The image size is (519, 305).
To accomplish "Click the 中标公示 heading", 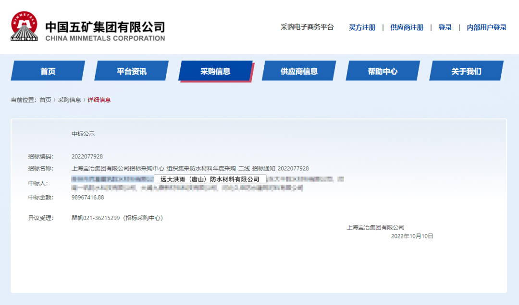I will (x=83, y=134).
